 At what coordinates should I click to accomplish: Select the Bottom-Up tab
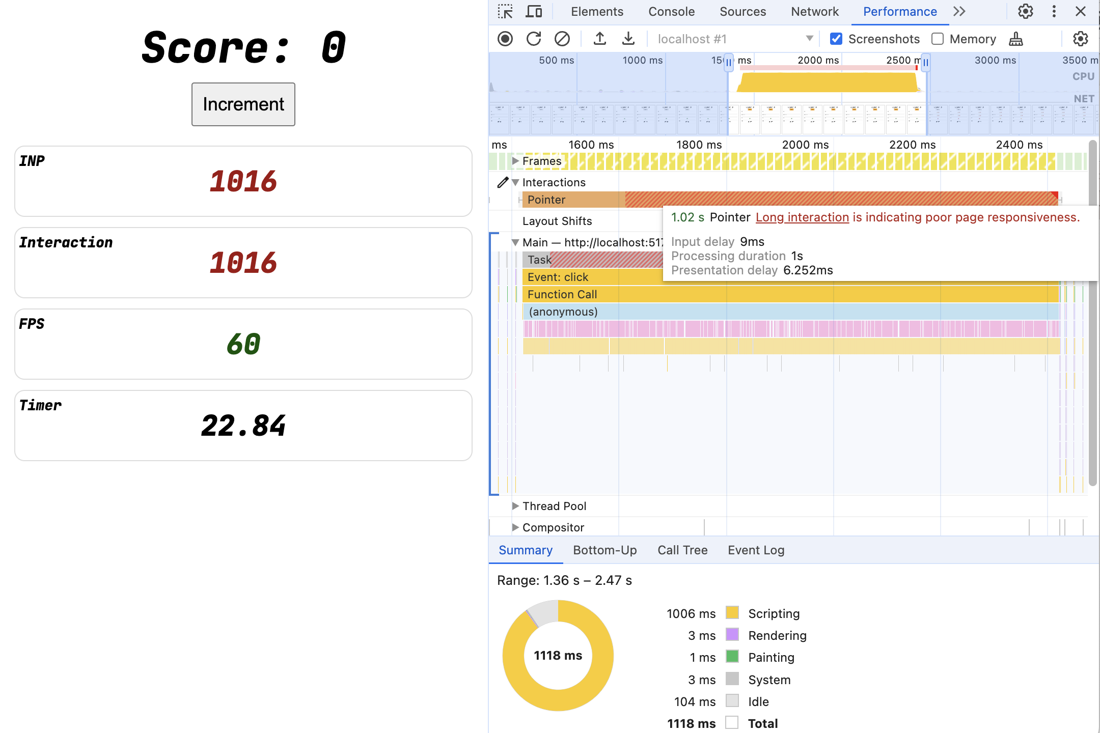606,550
